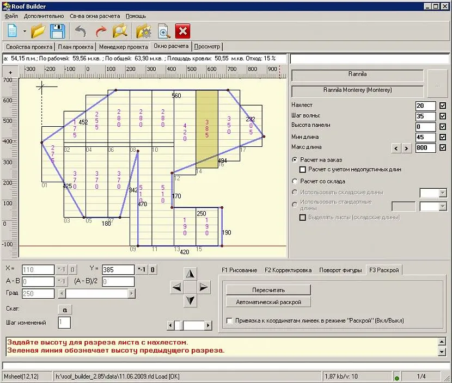
Task: Open the dropdown arrow beside the new document icon
Action: pyautogui.click(x=25, y=31)
